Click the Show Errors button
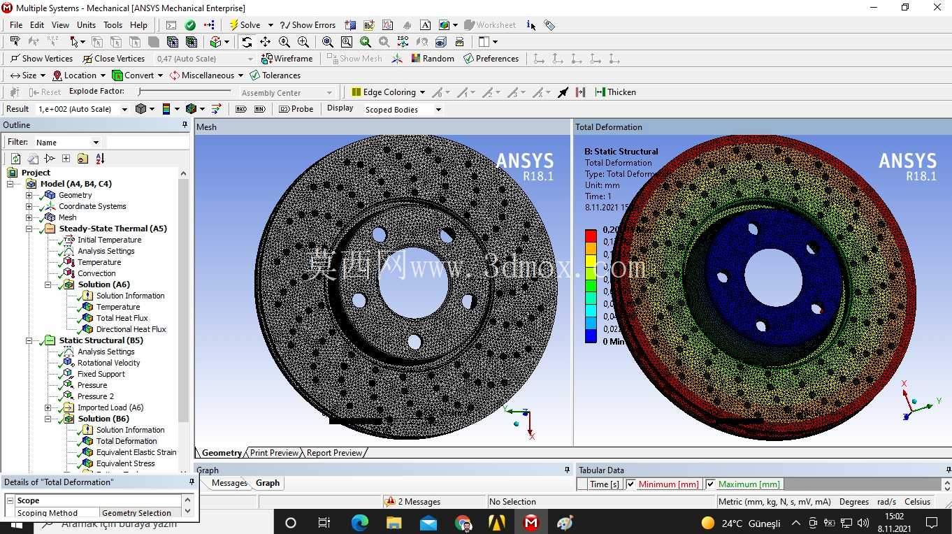This screenshot has width=952, height=534. coord(308,25)
